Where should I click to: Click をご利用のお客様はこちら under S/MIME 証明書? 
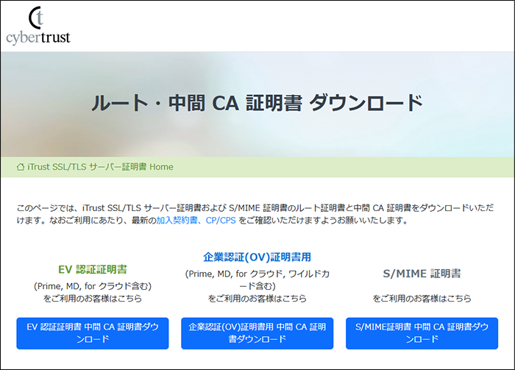(x=422, y=299)
